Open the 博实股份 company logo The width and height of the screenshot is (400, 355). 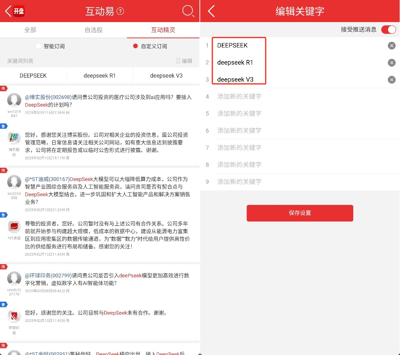click(x=14, y=138)
